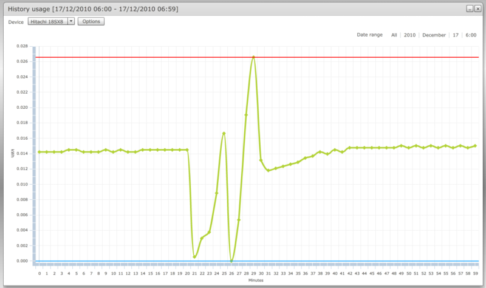Minimize the History usage window
486x288 pixels.
point(470,9)
